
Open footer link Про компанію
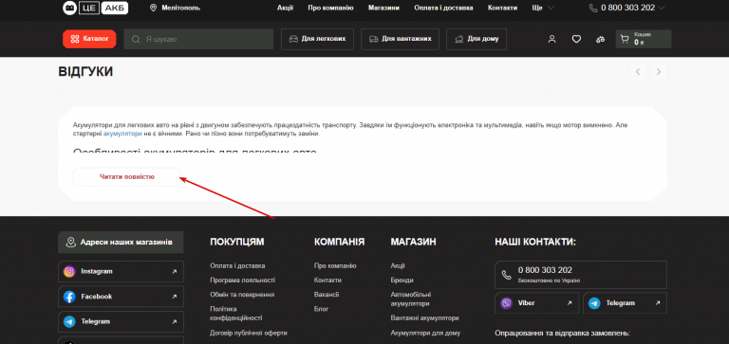click(x=335, y=266)
